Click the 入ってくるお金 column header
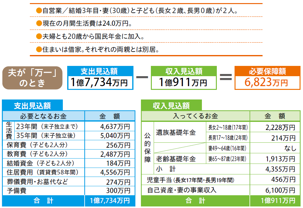Viewport: 303px width, 208px height. pos(196,116)
